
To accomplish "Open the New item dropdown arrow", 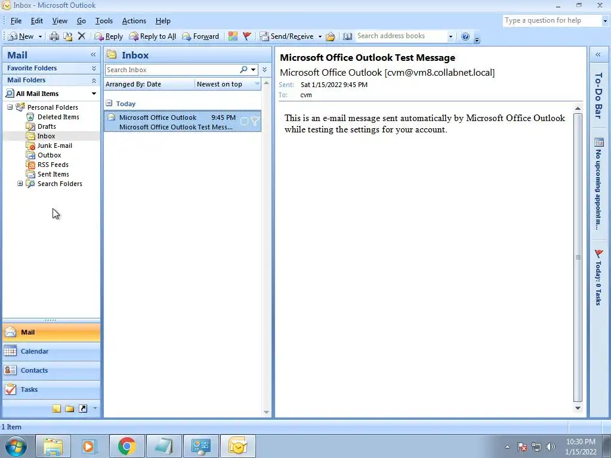I will click(40, 36).
